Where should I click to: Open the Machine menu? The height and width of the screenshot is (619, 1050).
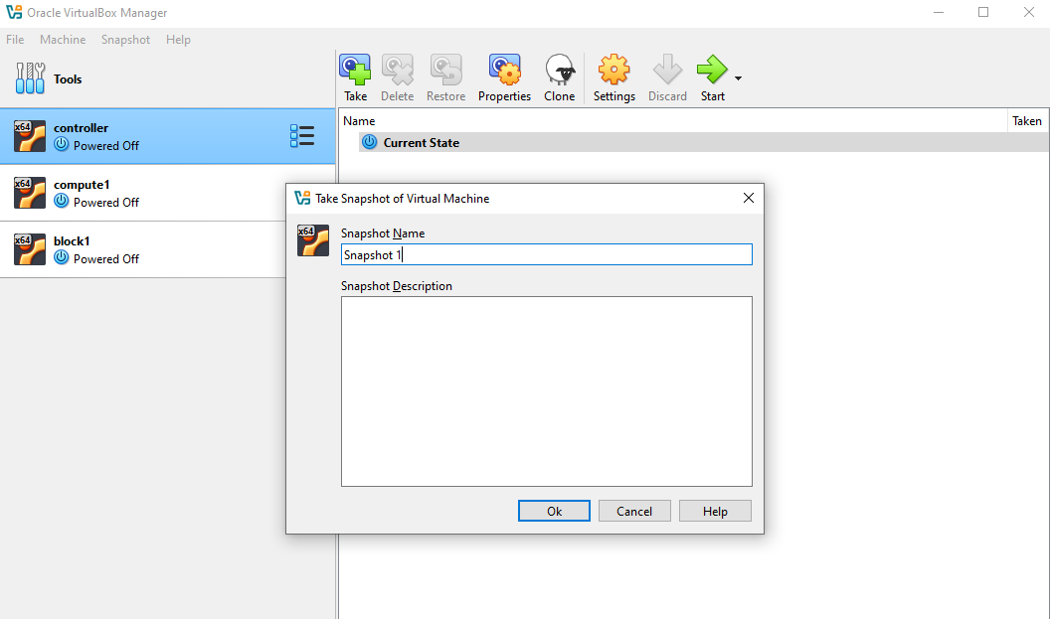coord(63,40)
